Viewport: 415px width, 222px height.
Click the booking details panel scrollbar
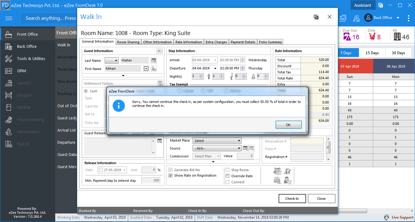pos(328,149)
